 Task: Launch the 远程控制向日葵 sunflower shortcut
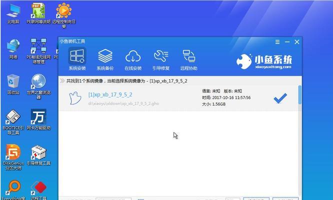(63, 15)
